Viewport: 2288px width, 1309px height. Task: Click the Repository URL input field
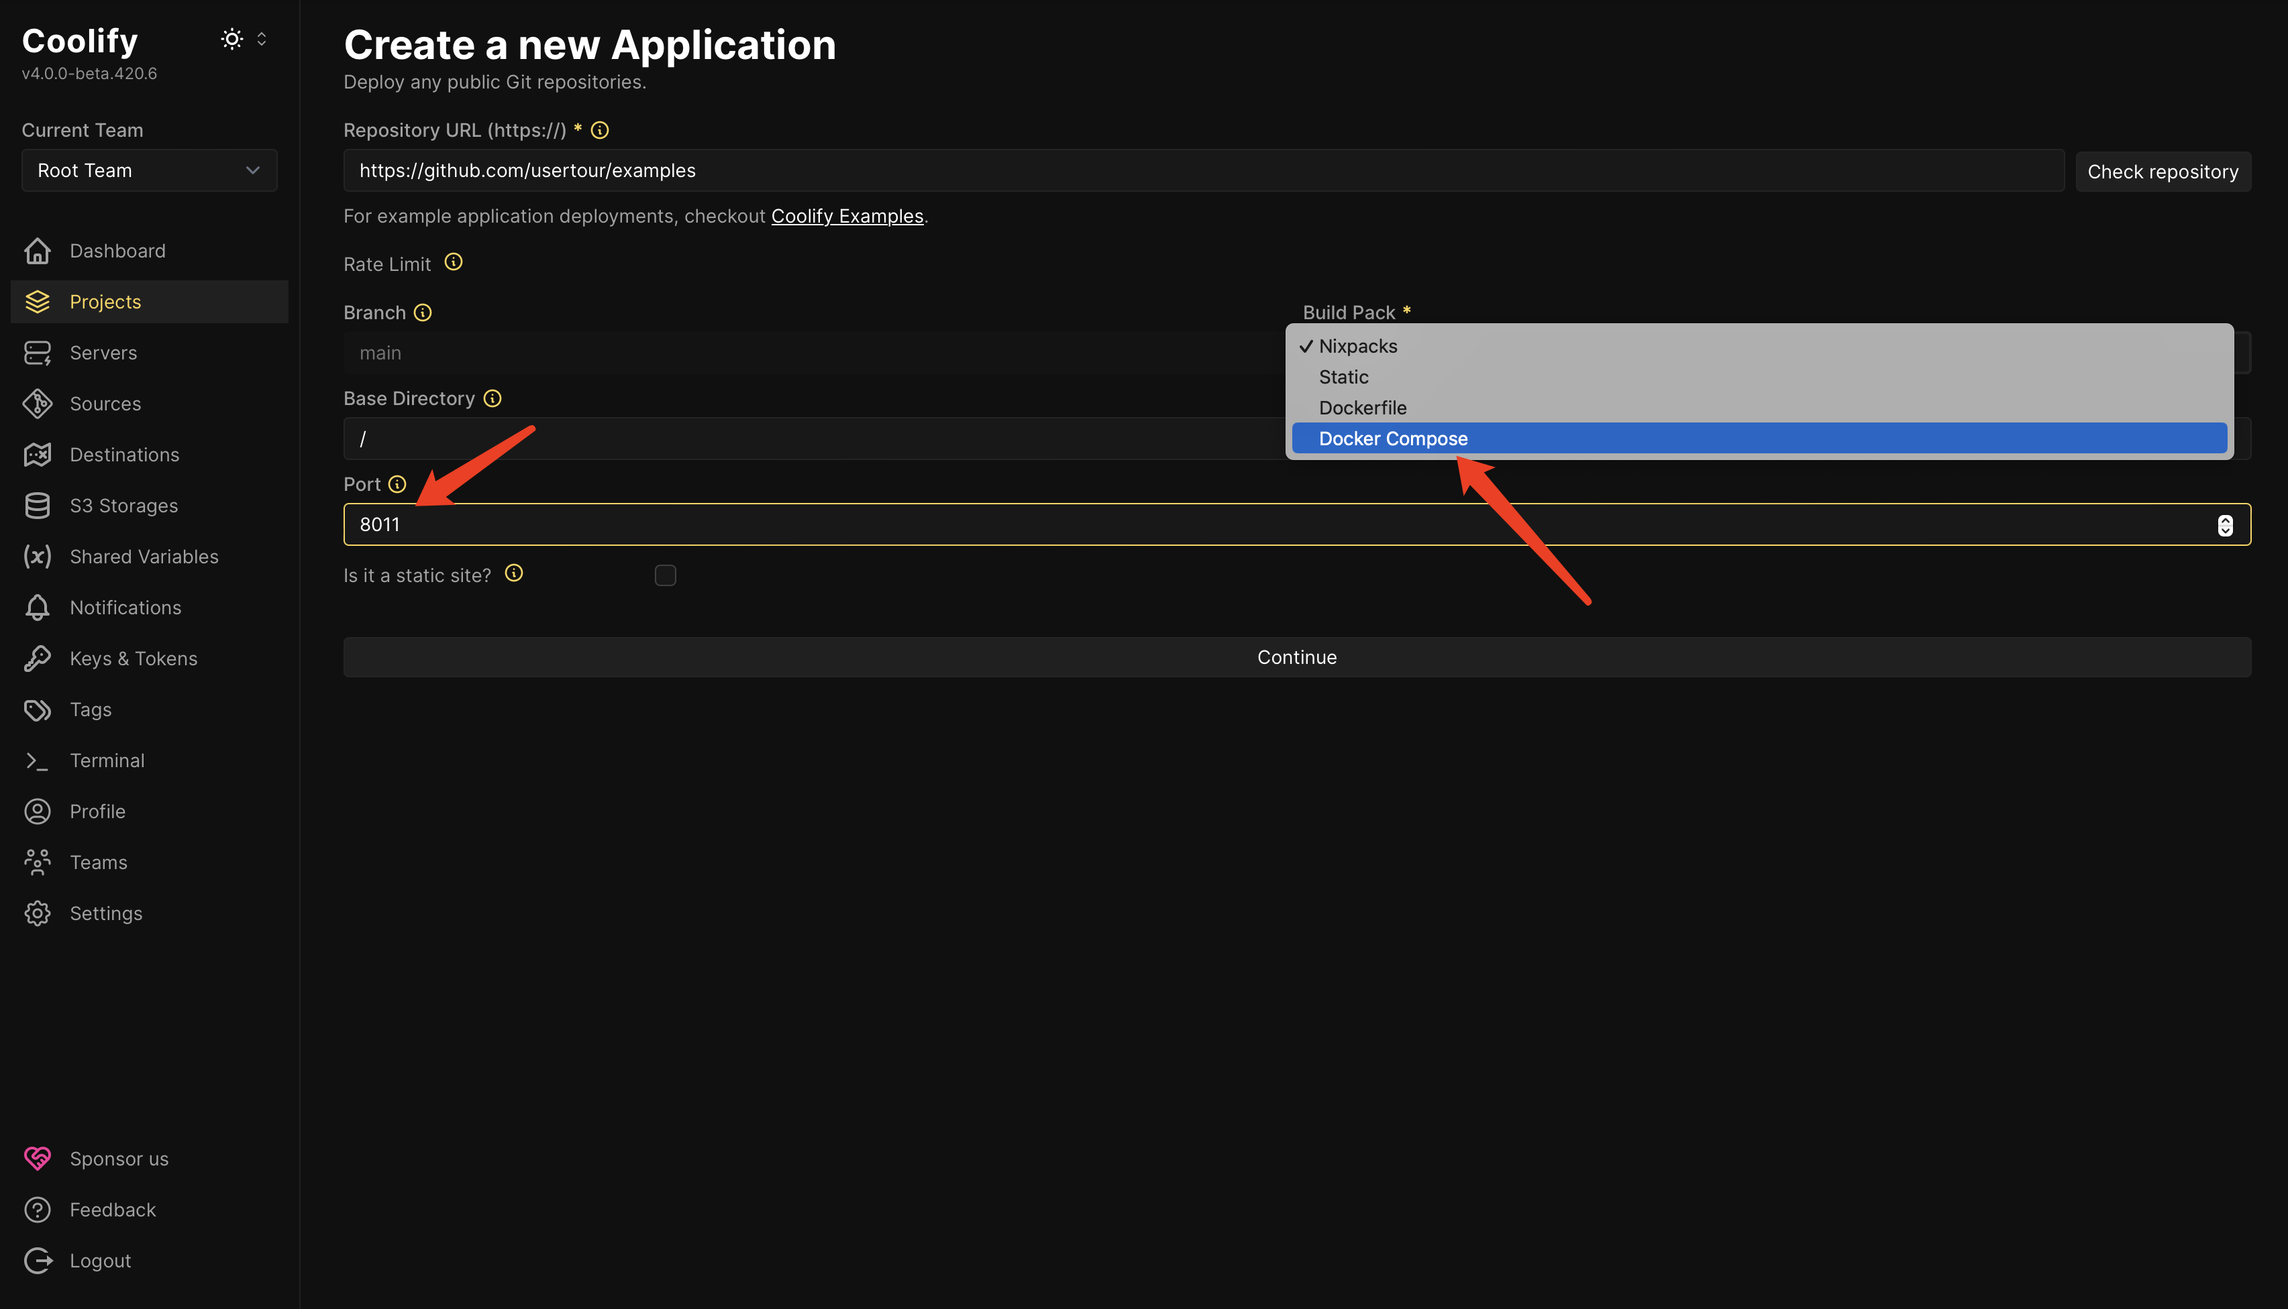point(1202,171)
